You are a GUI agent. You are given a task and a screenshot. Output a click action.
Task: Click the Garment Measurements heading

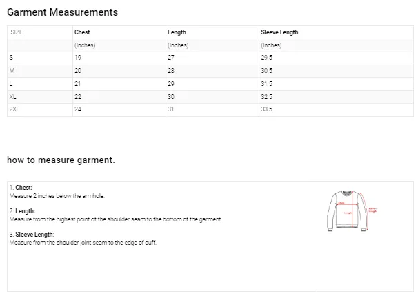point(62,12)
